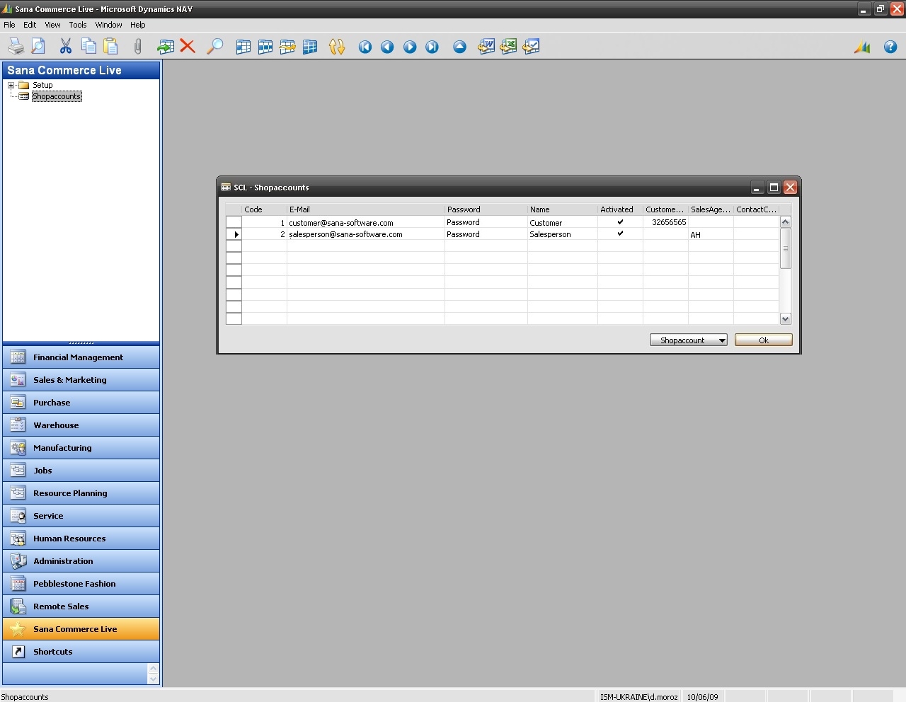
Task: Go to the first record
Action: (365, 47)
